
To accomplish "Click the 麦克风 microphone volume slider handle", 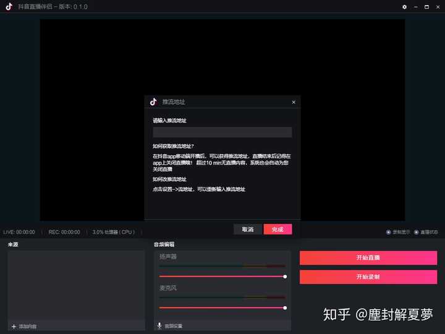I will tap(285, 308).
